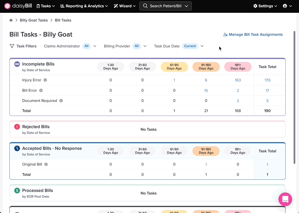Open the Reporting & Analytics menu

[84, 6]
